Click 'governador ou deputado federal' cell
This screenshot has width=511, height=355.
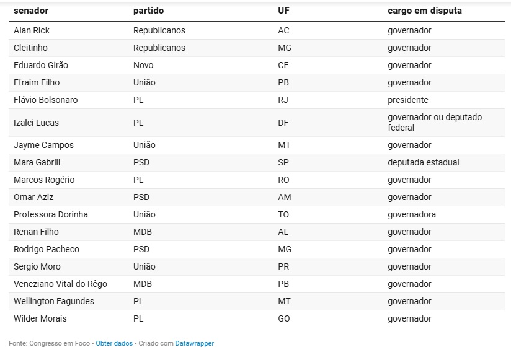(435, 123)
